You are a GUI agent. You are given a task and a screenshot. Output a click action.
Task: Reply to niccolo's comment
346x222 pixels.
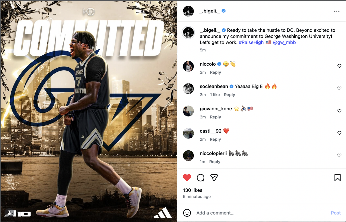(215, 72)
